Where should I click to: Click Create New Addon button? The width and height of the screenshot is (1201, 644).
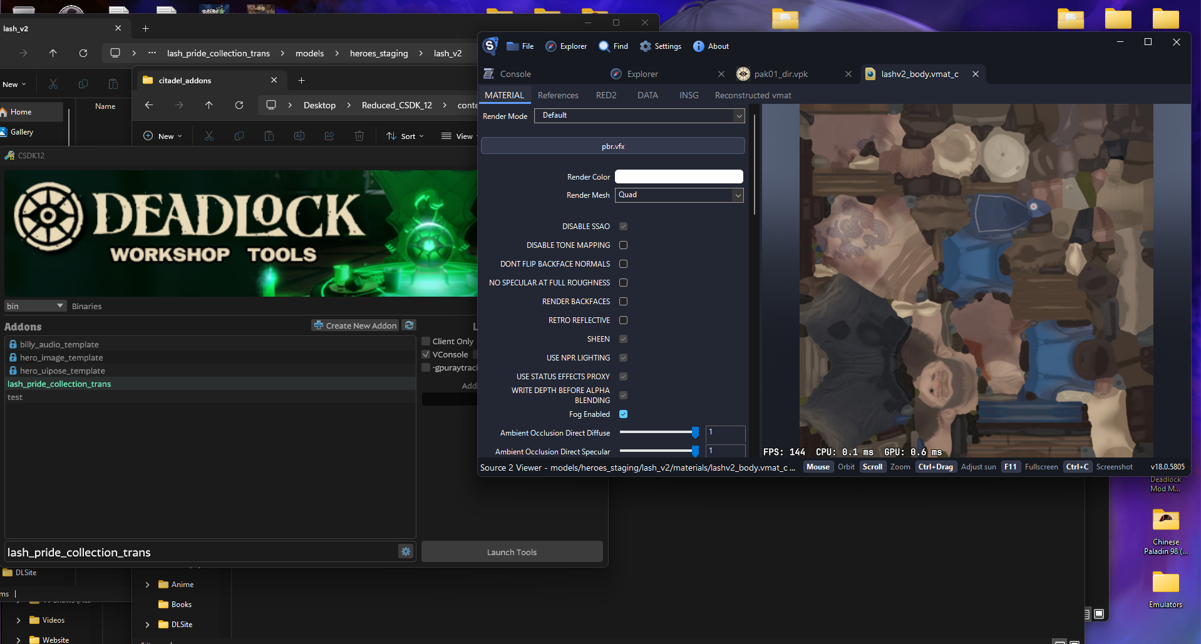tap(355, 325)
